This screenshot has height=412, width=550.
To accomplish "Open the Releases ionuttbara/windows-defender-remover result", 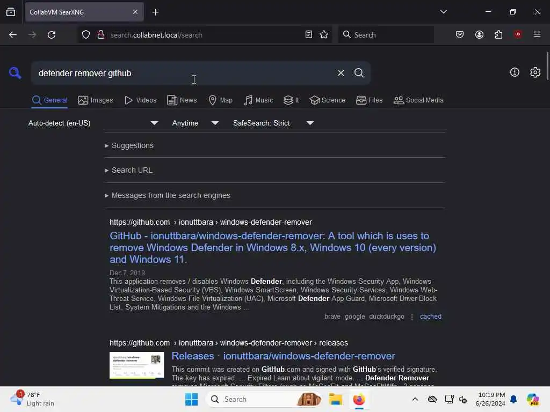I will (x=283, y=356).
